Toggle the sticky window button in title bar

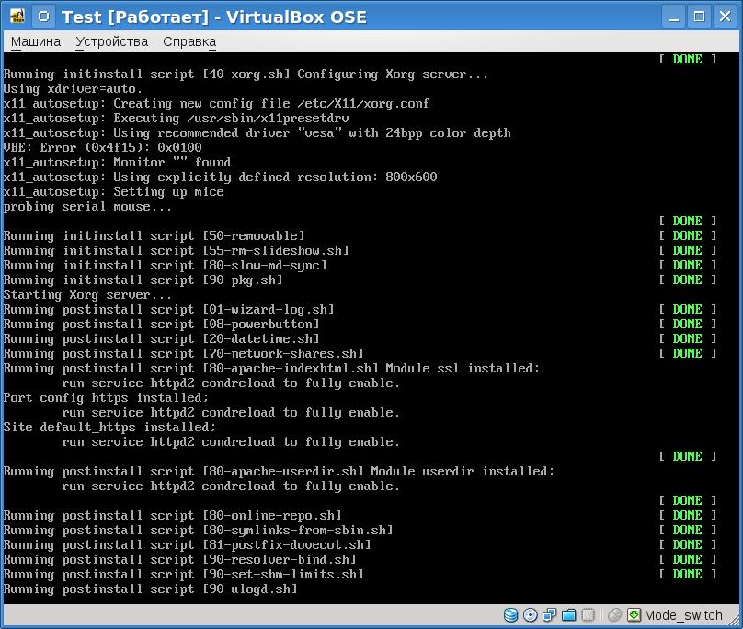pos(42,17)
